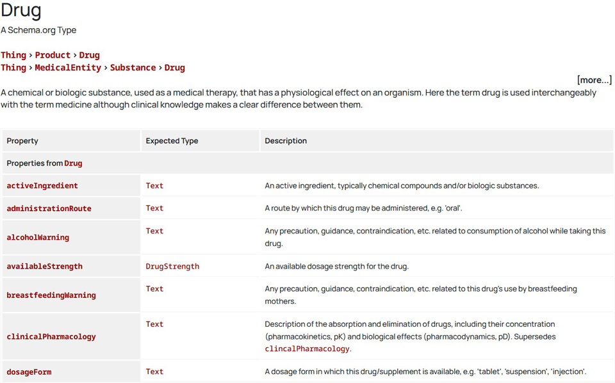The image size is (615, 383).
Task: Click 'Drug' in the Product breadcrumb
Action: coord(90,55)
